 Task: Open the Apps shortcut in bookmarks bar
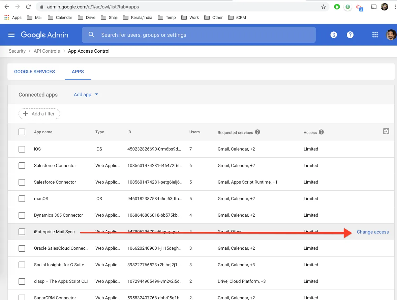coord(13,18)
